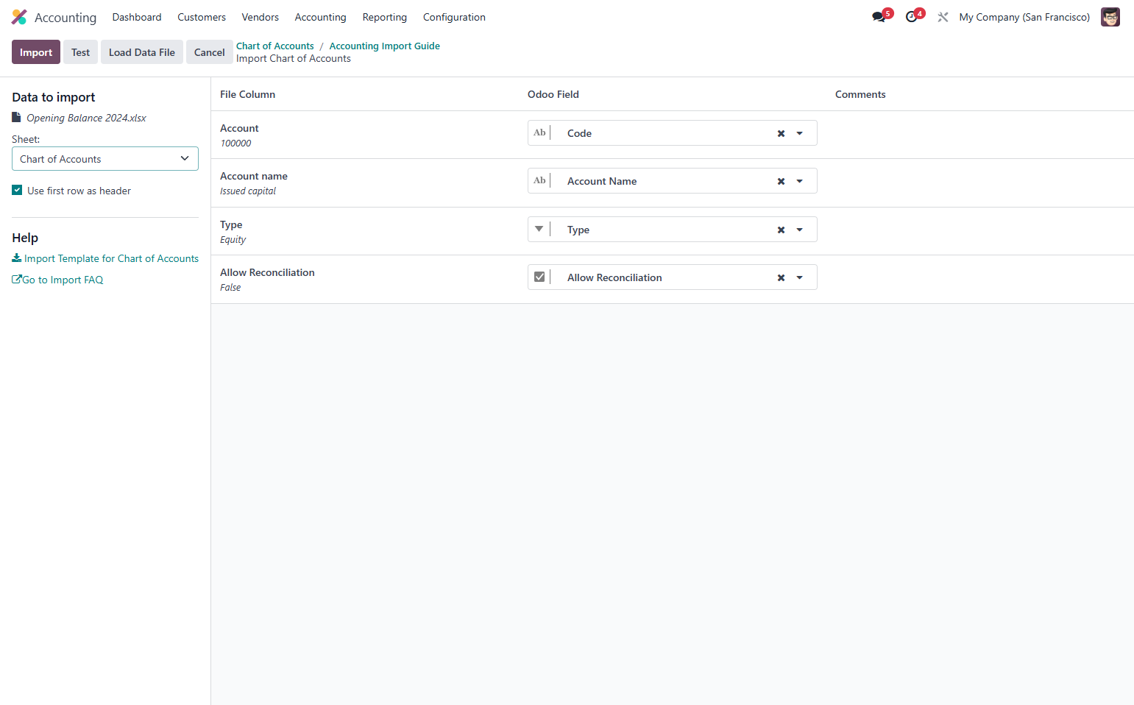Expand the Allow Reconciliation field dropdown arrow

click(800, 277)
